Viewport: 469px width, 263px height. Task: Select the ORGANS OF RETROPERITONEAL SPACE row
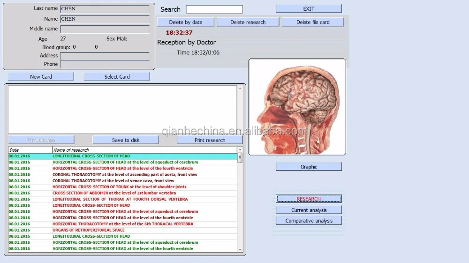(x=89, y=230)
